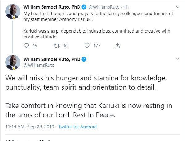This screenshot has height=141, width=185.
Task: Expand second tweet's options chevron
Action: (x=178, y=58)
